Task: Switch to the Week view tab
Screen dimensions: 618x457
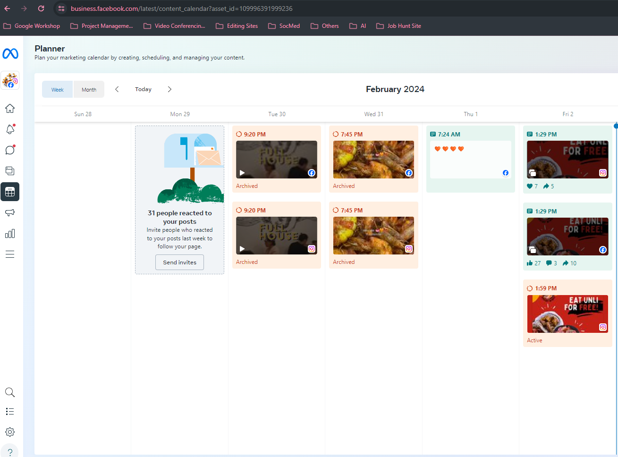Action: coord(58,89)
